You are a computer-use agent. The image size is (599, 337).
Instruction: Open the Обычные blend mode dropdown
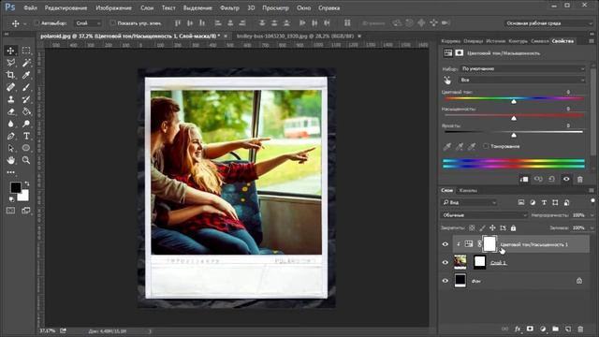click(485, 215)
